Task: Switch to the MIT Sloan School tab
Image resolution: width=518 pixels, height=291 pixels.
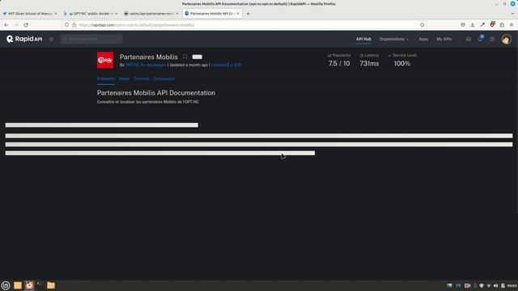Action: click(x=30, y=14)
